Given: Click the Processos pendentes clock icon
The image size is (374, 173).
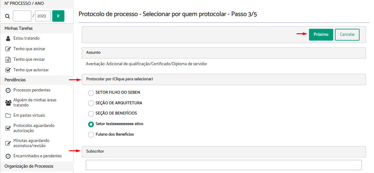Looking at the screenshot, I should coord(8,90).
